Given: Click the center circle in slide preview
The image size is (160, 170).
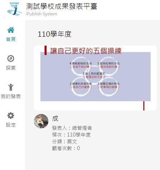Looking at the screenshot, I should point(94,75).
